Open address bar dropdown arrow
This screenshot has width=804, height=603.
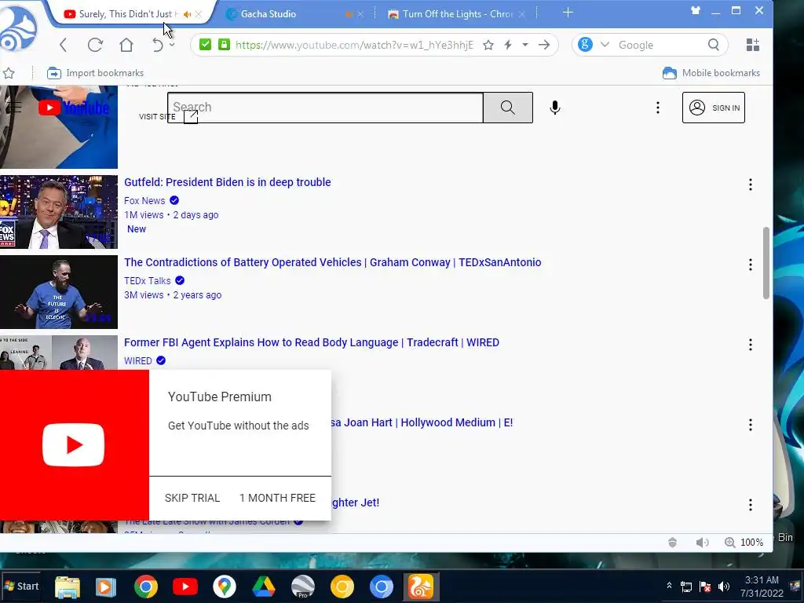[x=525, y=45]
